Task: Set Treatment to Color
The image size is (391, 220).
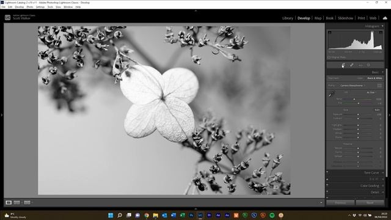Action: coord(360,78)
